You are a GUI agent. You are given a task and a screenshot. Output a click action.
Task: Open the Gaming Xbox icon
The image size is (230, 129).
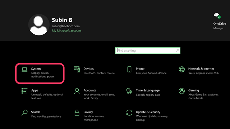[x=182, y=91]
